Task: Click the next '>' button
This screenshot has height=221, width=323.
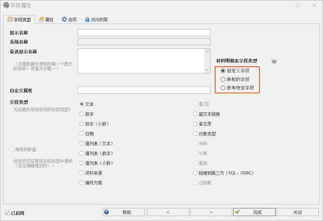Action: click(x=211, y=212)
